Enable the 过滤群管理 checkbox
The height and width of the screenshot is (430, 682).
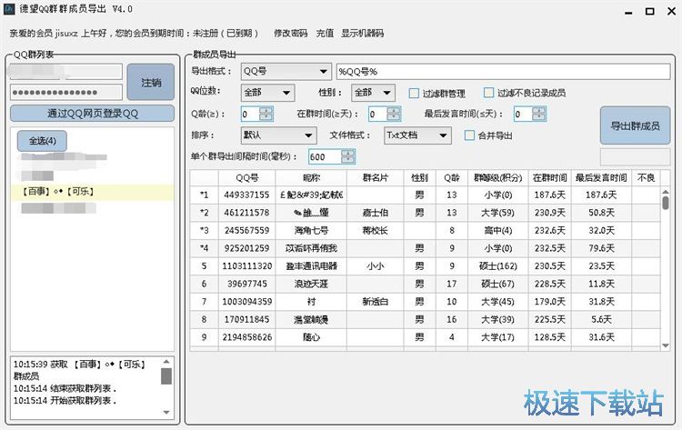point(415,93)
